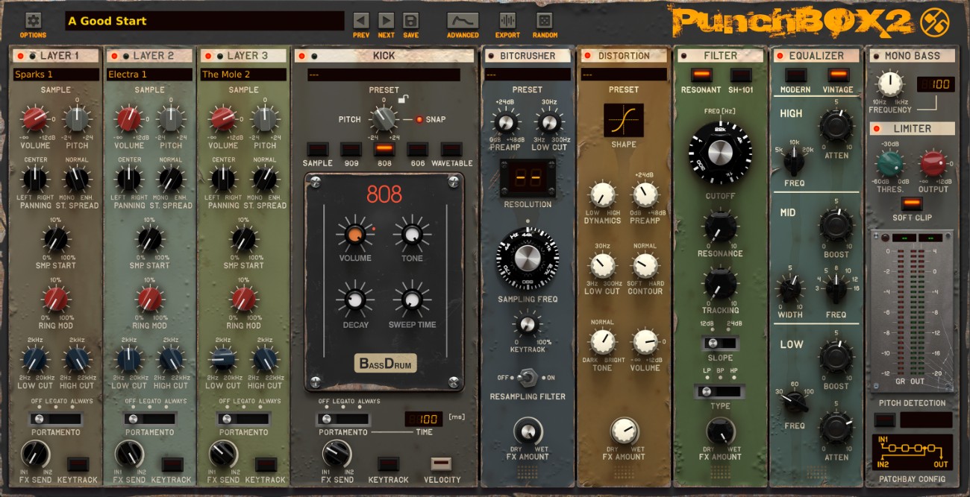Click the Mono Bass Frequency knob
970x497 pixels.
889,84
